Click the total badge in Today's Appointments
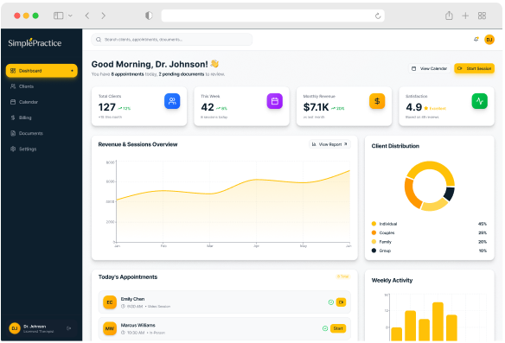 [342, 276]
